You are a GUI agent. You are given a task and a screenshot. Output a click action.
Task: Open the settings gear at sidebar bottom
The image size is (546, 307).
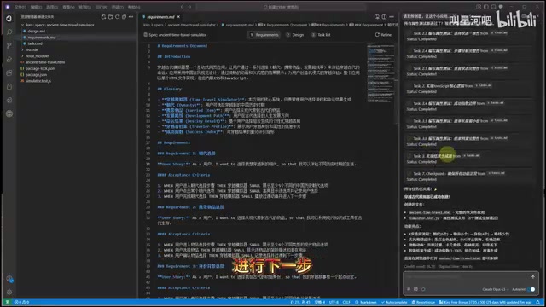pyautogui.click(x=9, y=292)
